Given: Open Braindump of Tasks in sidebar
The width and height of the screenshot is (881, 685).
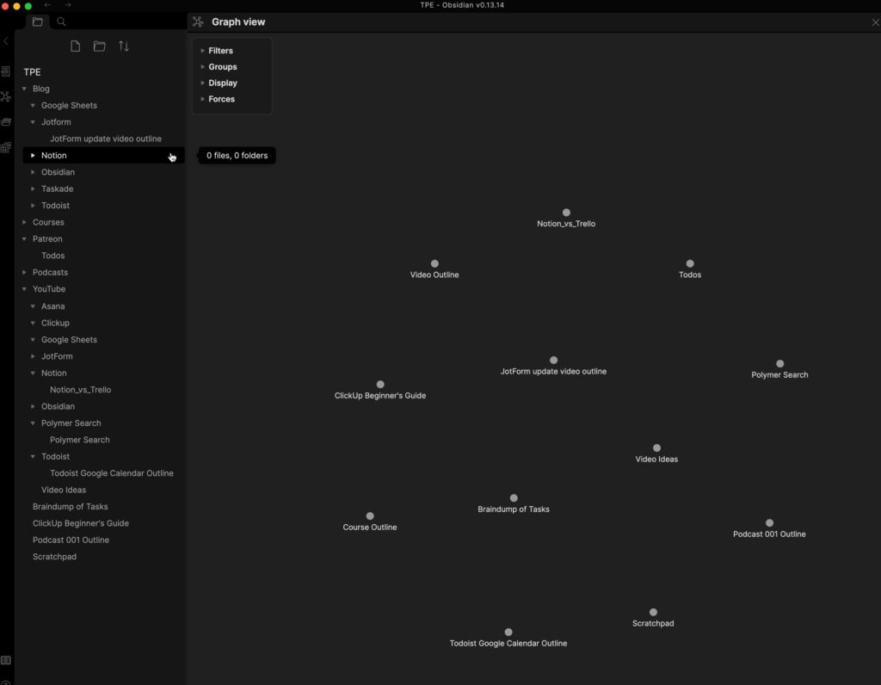Looking at the screenshot, I should click(71, 507).
